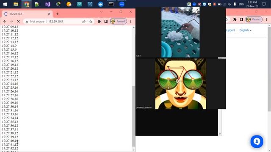Screen dimensions: 271x152
Task: Open the action center notification icon
Action: (264, 4)
